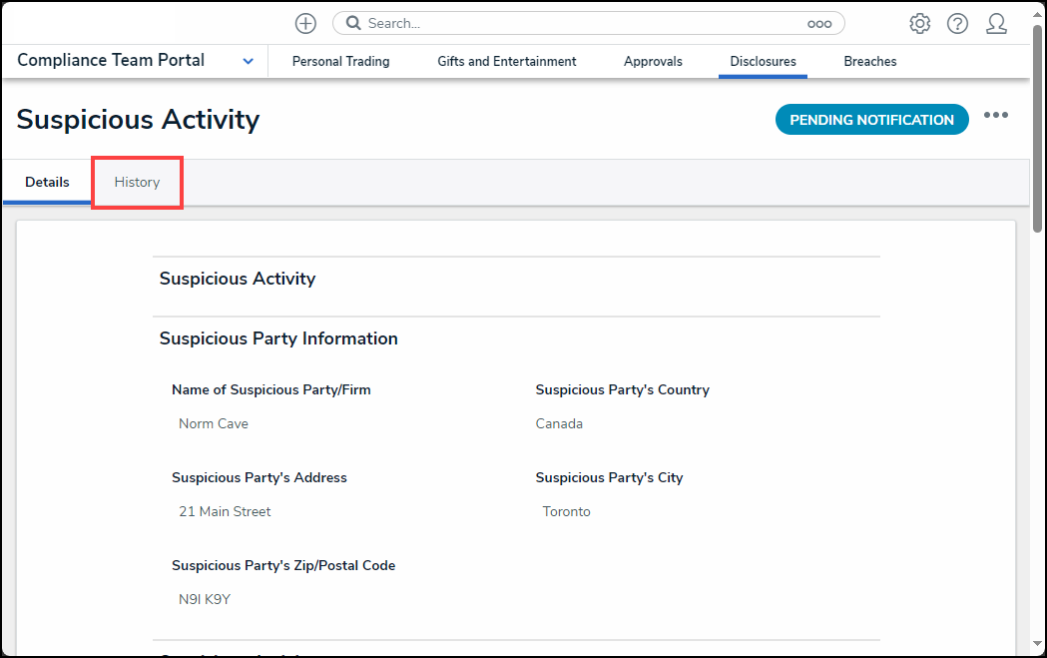Click the Norm Cave name value
This screenshot has height=658, width=1047.
coord(214,423)
